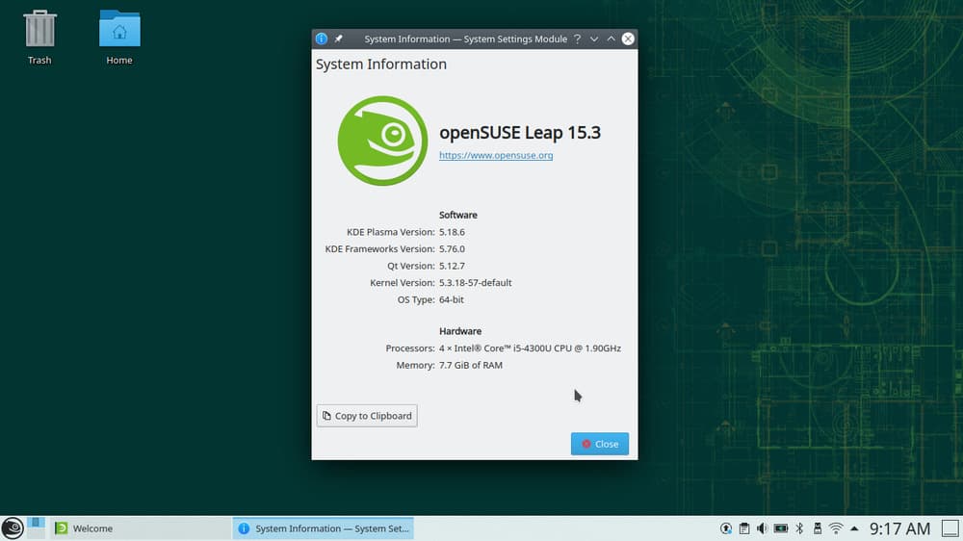Open the openSUSE application launcher

(x=13, y=528)
